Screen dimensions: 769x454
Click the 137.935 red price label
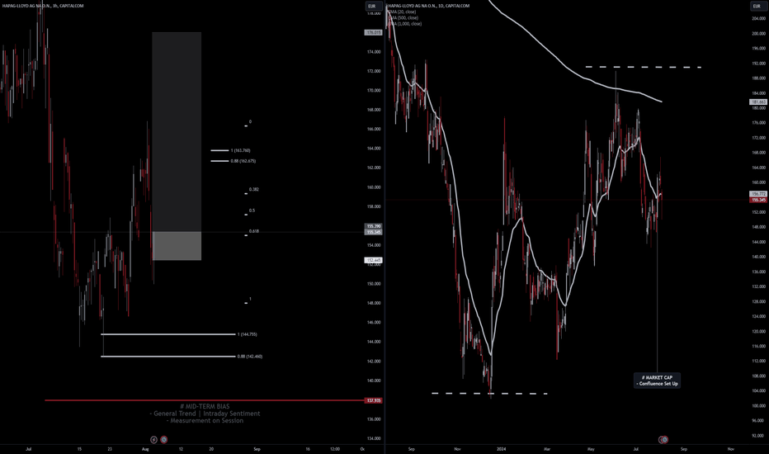point(374,400)
